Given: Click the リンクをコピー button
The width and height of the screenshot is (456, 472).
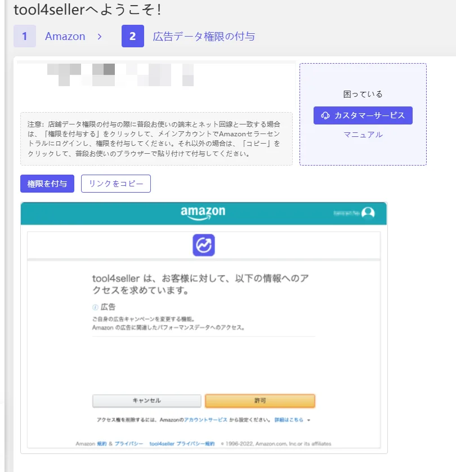Looking at the screenshot, I should point(116,184).
